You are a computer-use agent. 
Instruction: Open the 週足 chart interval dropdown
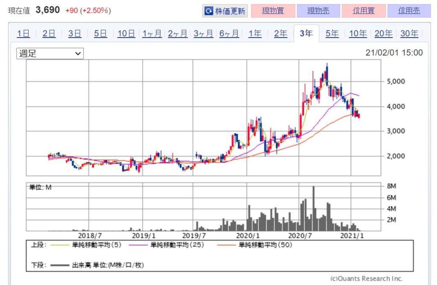[x=50, y=53]
